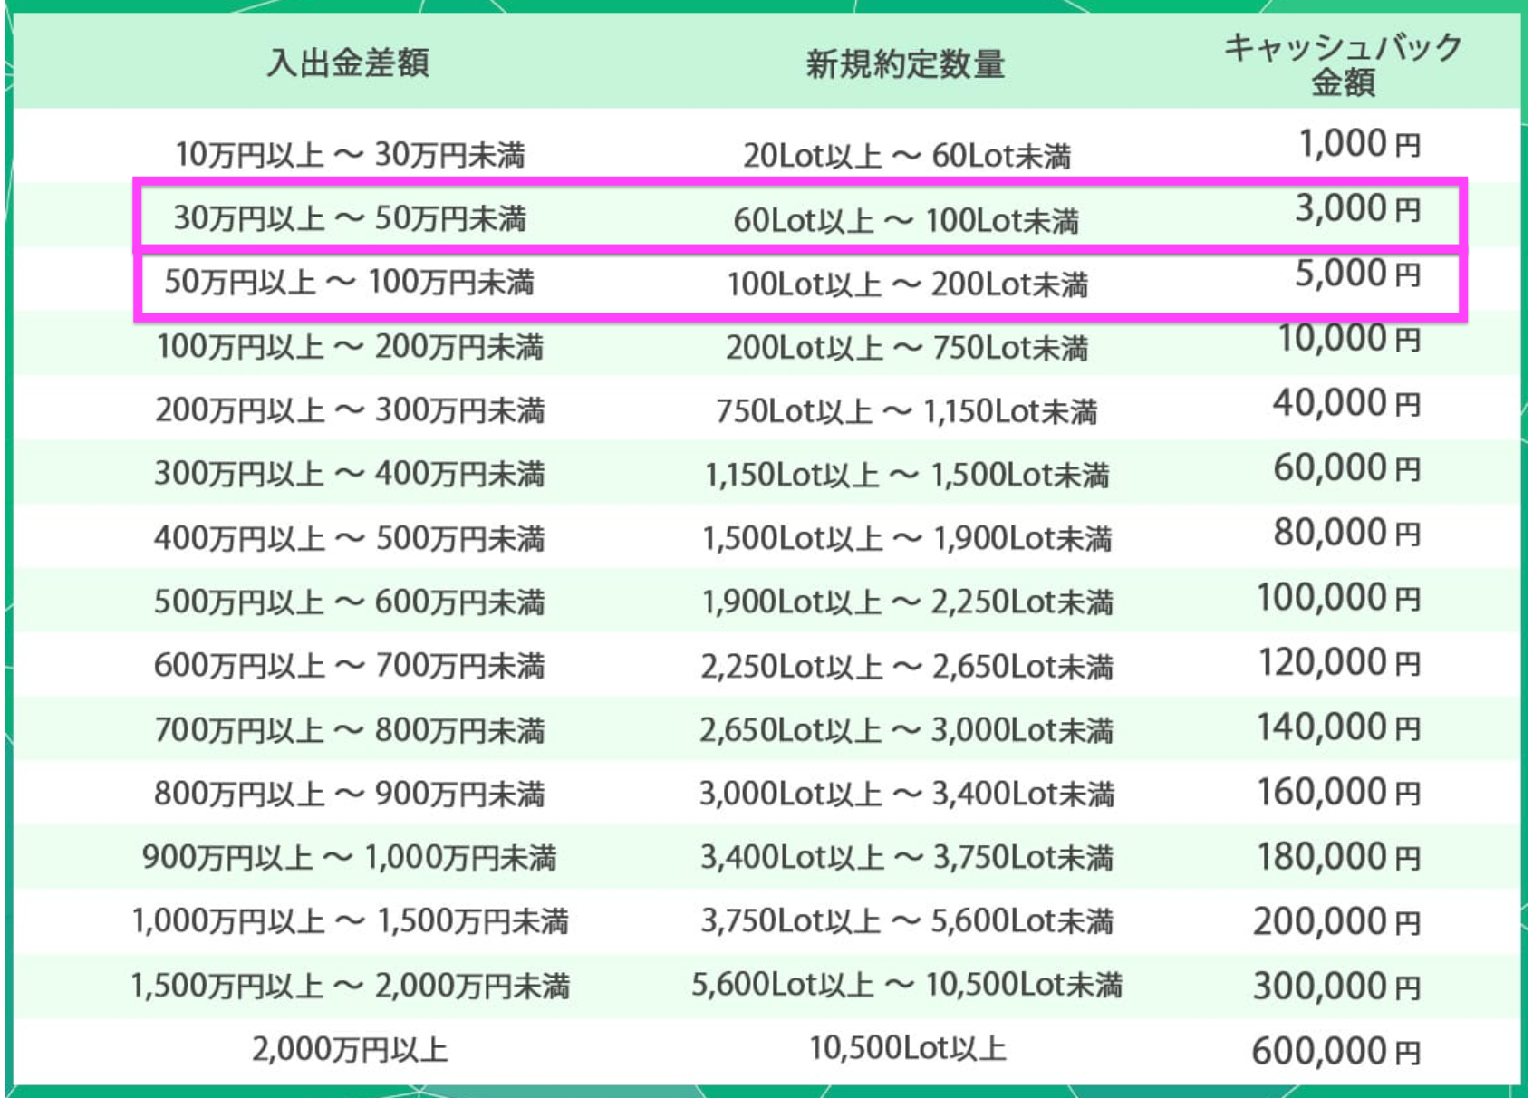
Task: Click the 600,000円 cashback amount
Action: click(x=1335, y=1052)
